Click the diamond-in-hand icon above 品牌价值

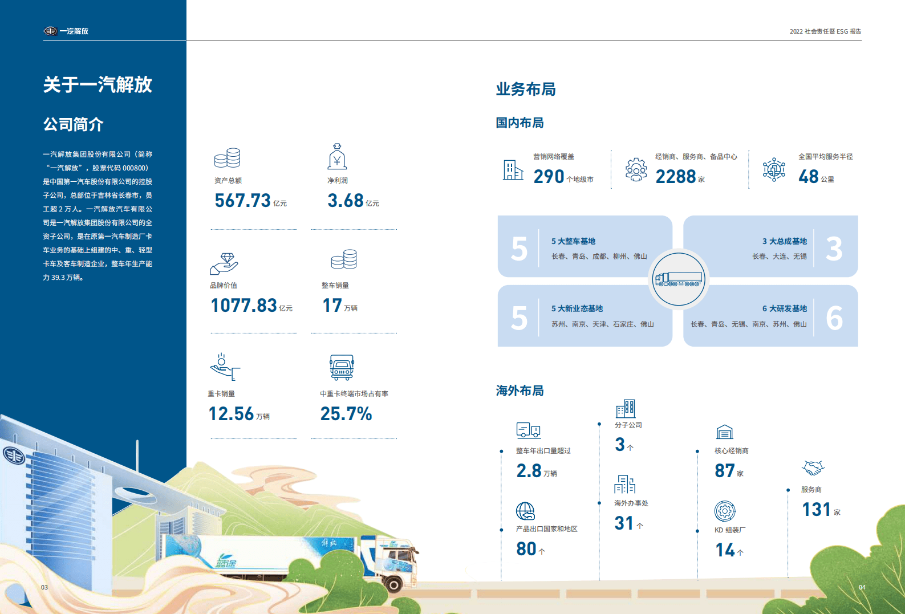[x=224, y=263]
